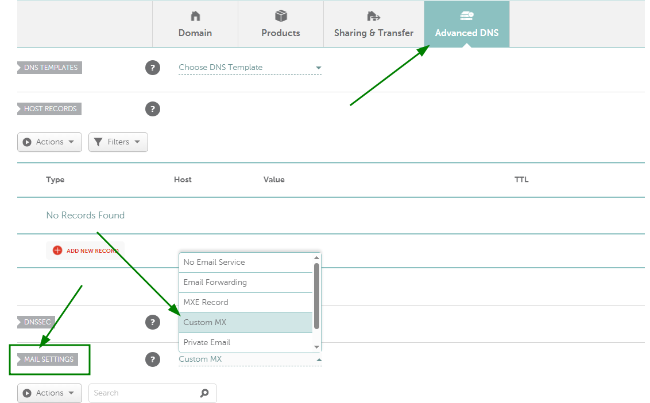This screenshot has height=403, width=650.
Task: Expand the Actions dropdown under Host Records
Action: coord(49,142)
